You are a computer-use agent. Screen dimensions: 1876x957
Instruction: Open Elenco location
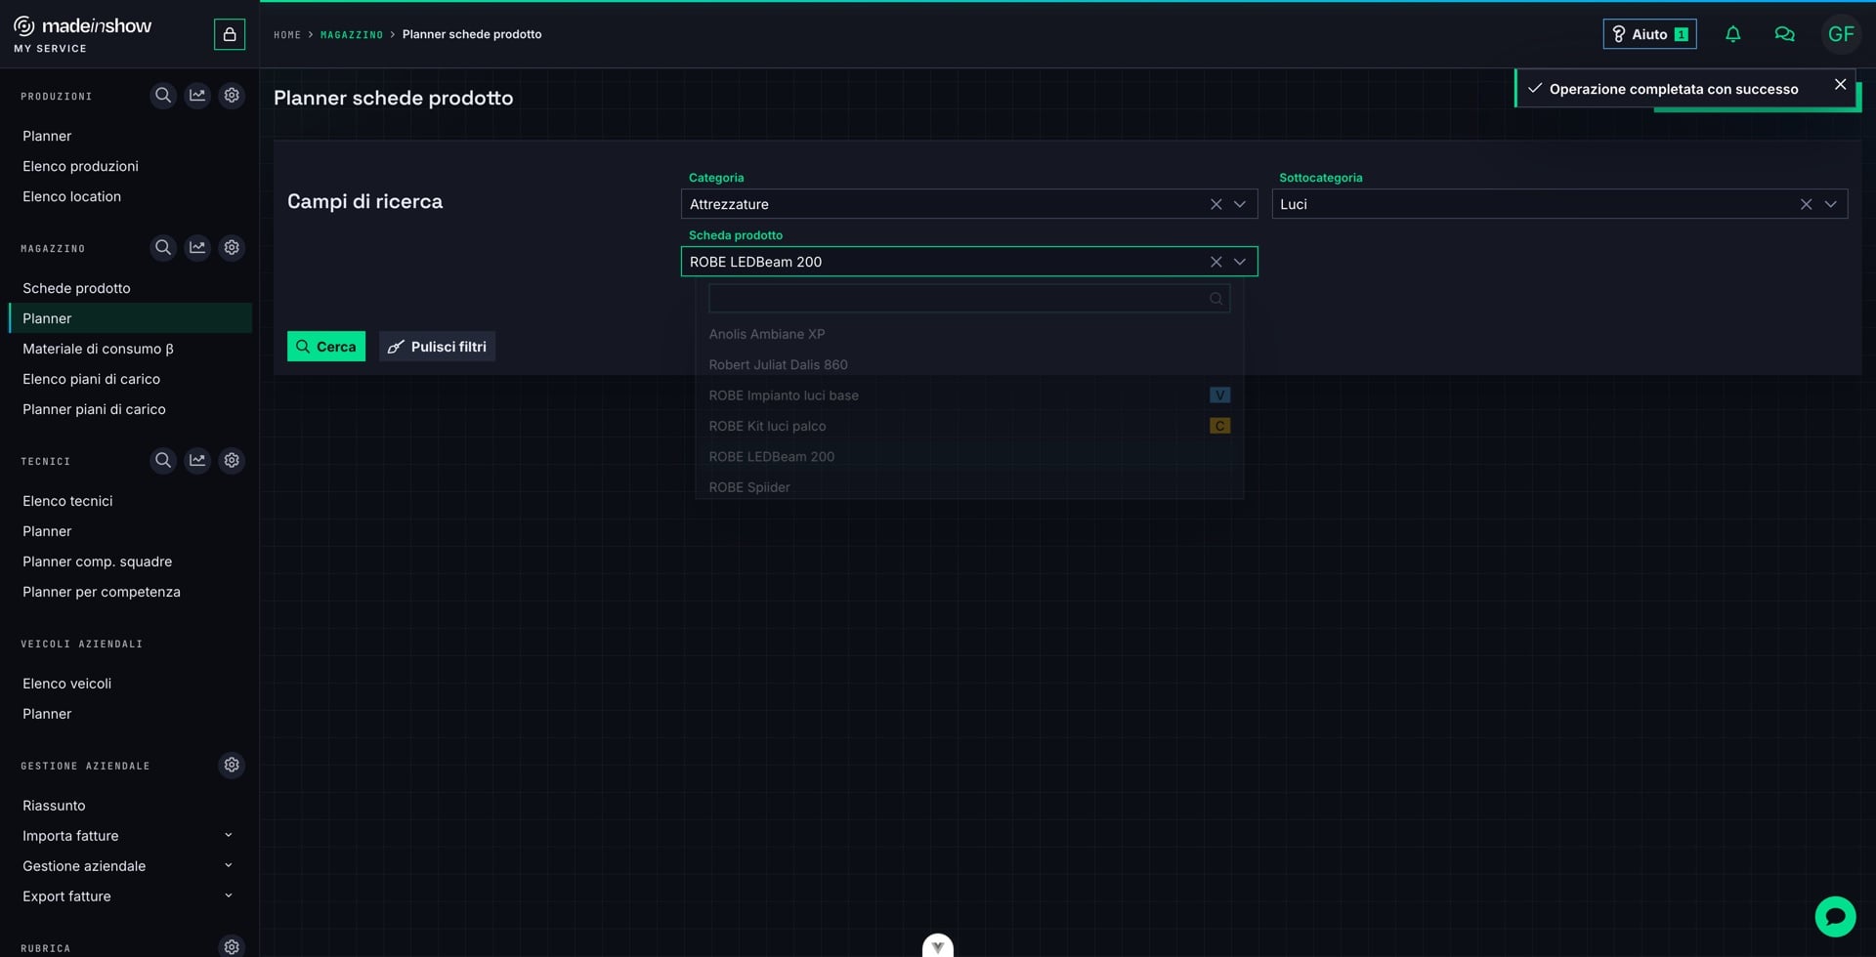click(x=71, y=196)
